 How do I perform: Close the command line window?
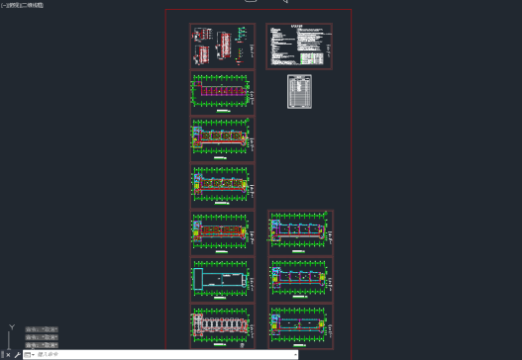click(x=8, y=355)
